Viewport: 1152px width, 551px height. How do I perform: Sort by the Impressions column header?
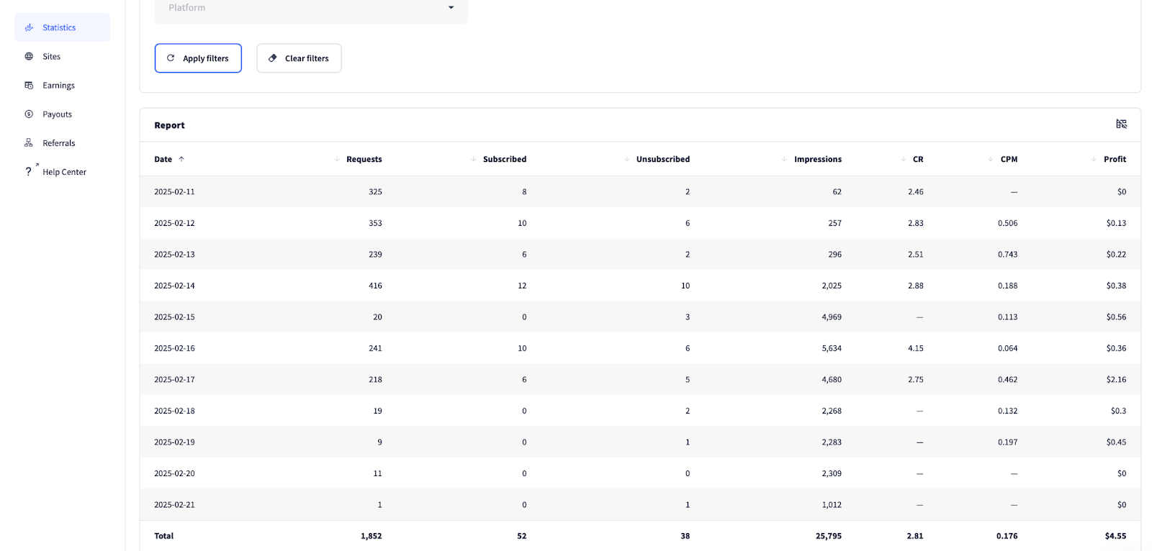pos(817,159)
